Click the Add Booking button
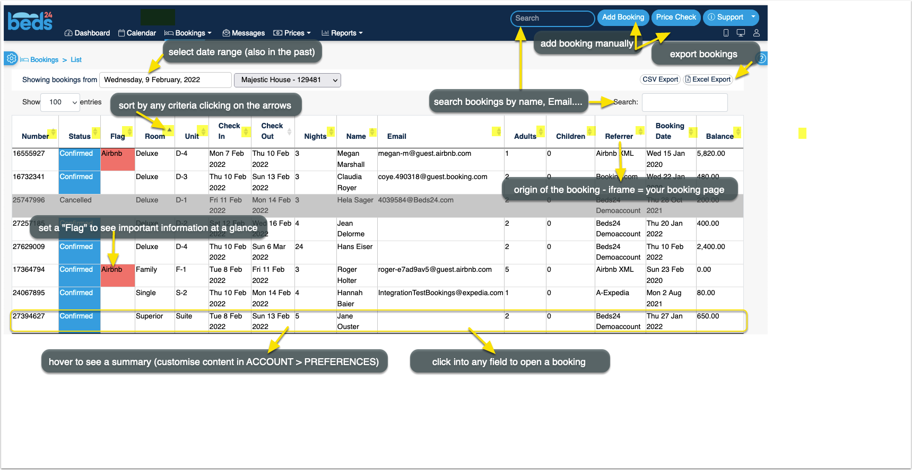The height and width of the screenshot is (470, 912). tap(623, 17)
